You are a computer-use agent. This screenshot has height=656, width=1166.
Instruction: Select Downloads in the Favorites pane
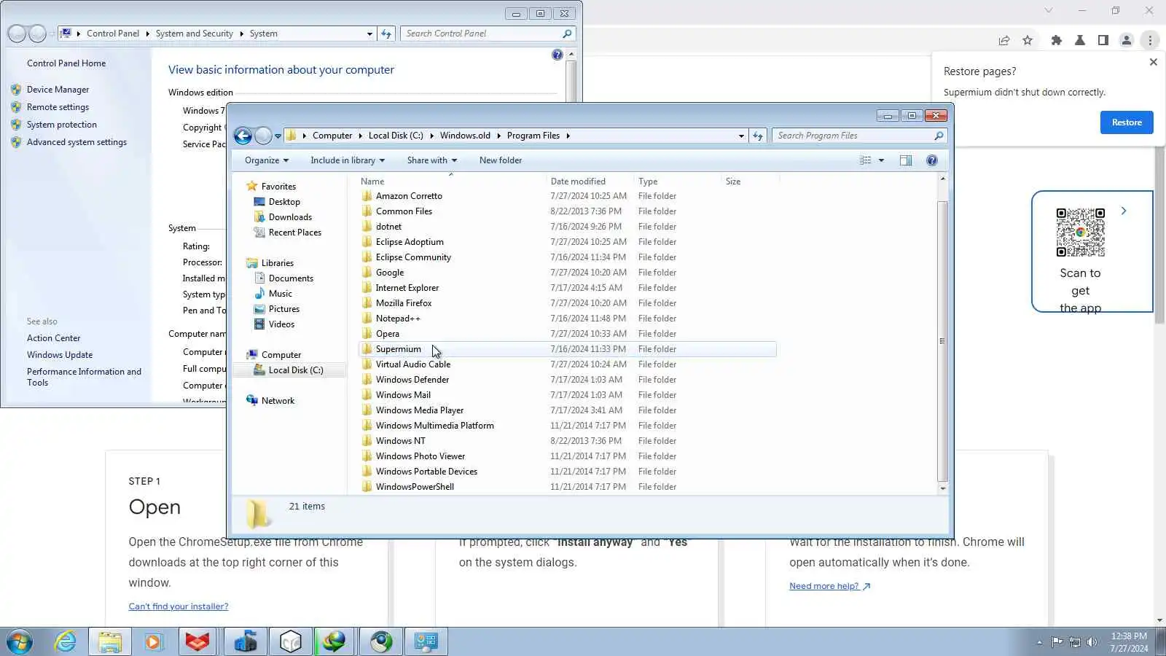coord(290,217)
